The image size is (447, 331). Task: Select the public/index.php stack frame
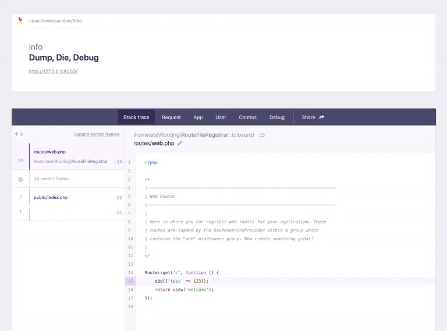pos(70,197)
